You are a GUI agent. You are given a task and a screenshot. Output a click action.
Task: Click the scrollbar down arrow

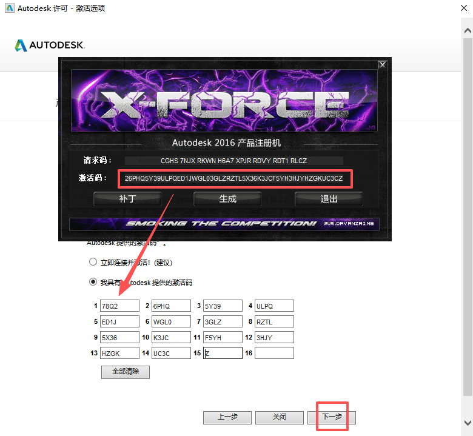[468, 423]
